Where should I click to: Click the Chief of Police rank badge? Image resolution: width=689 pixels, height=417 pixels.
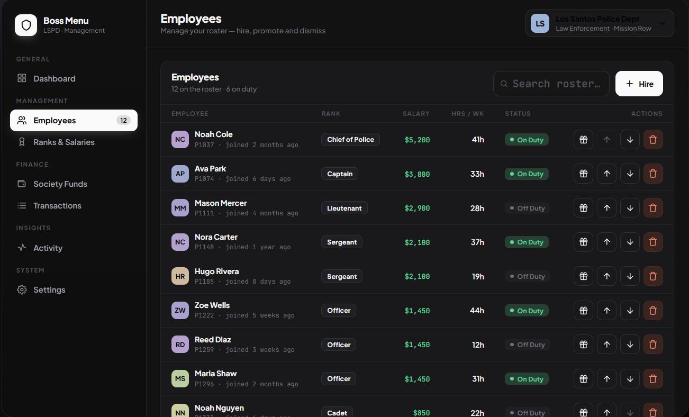[350, 140]
